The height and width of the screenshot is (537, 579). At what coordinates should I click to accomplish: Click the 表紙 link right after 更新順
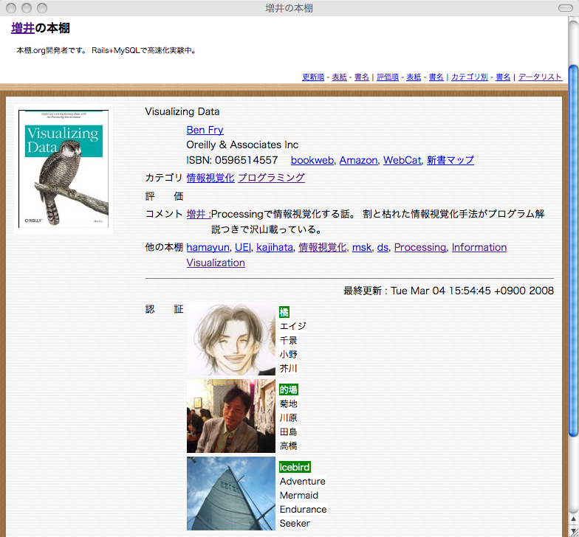340,77
